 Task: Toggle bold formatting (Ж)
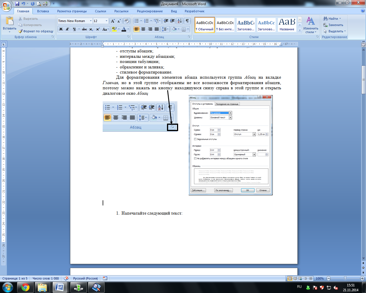61,29
